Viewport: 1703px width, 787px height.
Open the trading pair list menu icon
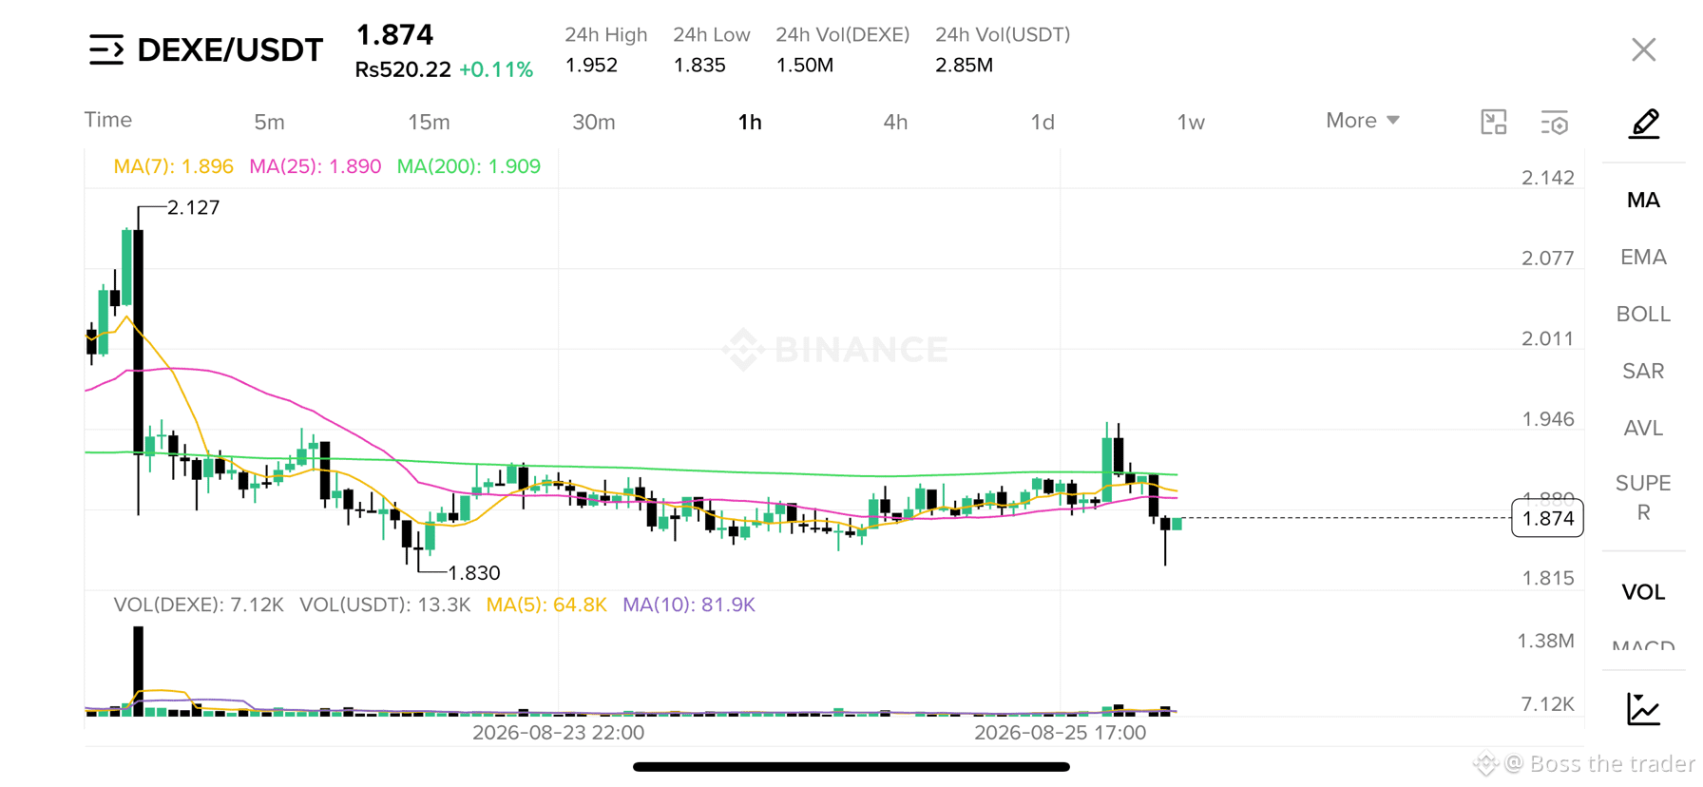[106, 49]
